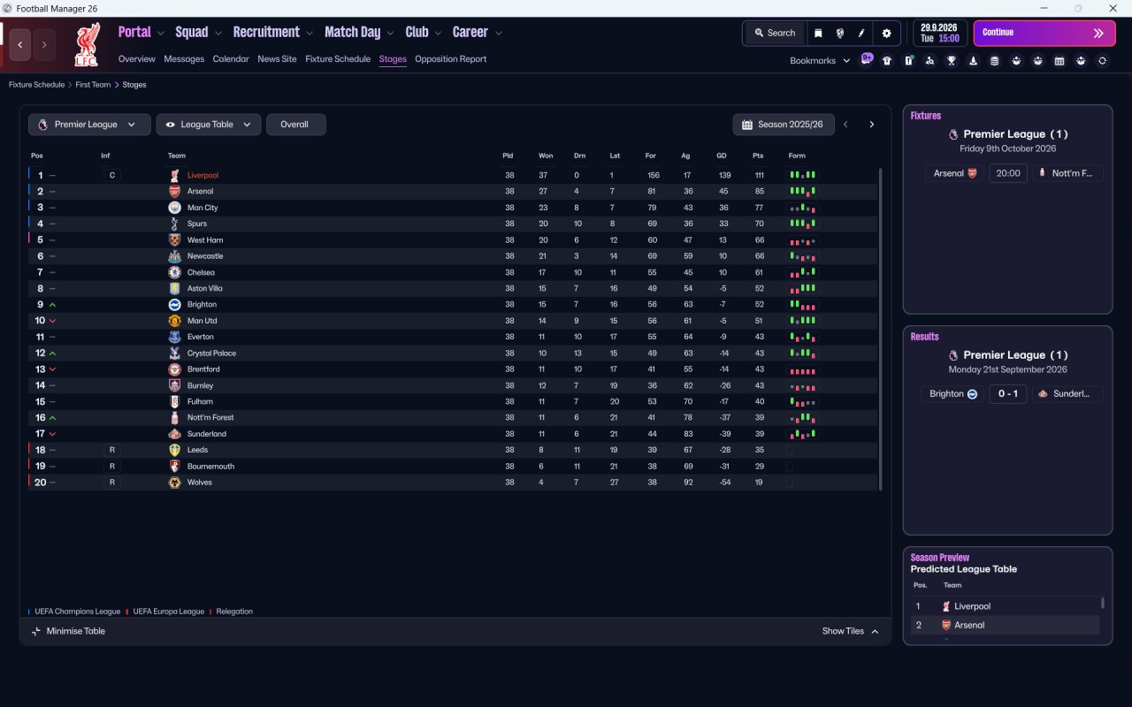Open the bookmark icon beside Search
This screenshot has height=707, width=1132.
coord(818,33)
